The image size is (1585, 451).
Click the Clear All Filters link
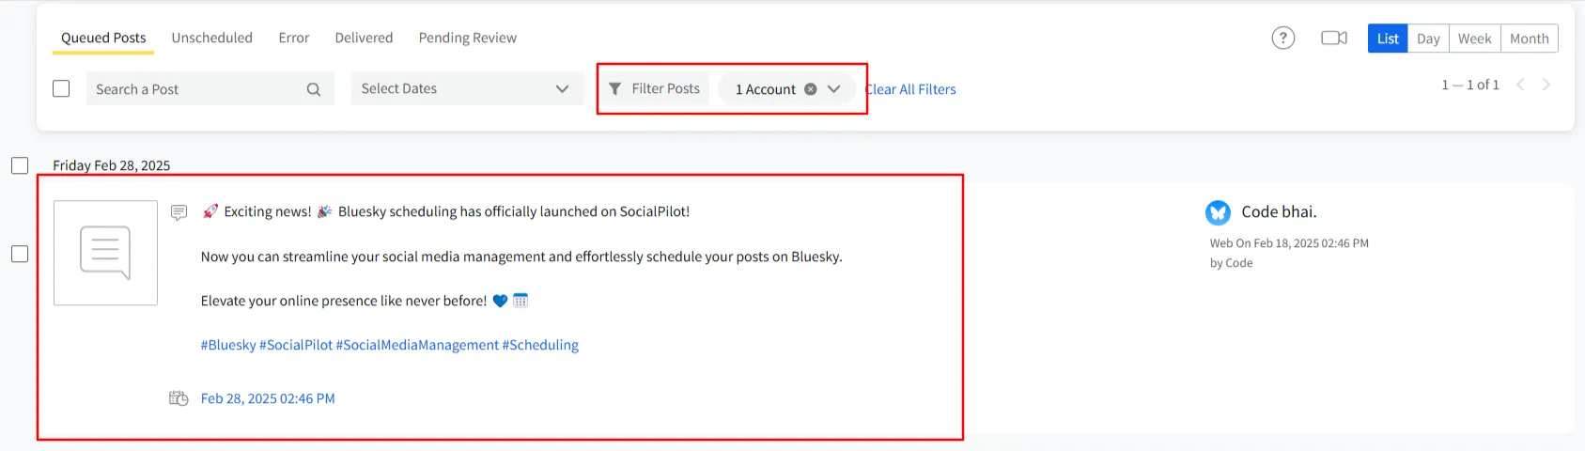(911, 89)
